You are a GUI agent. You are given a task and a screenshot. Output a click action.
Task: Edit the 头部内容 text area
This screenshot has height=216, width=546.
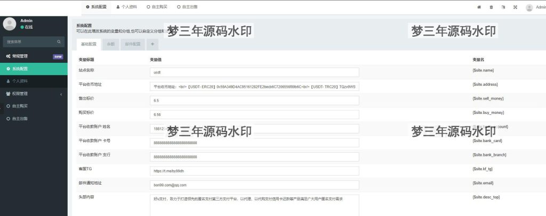click(x=254, y=205)
